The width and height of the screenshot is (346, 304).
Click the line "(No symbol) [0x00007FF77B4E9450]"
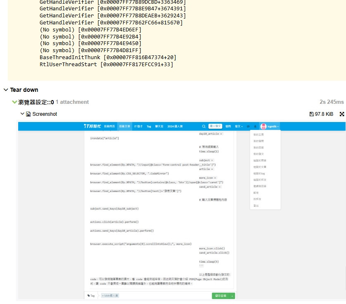[x=91, y=43]
